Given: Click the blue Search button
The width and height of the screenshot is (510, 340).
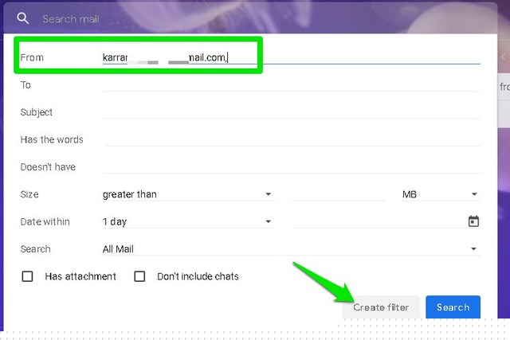Looking at the screenshot, I should (453, 307).
